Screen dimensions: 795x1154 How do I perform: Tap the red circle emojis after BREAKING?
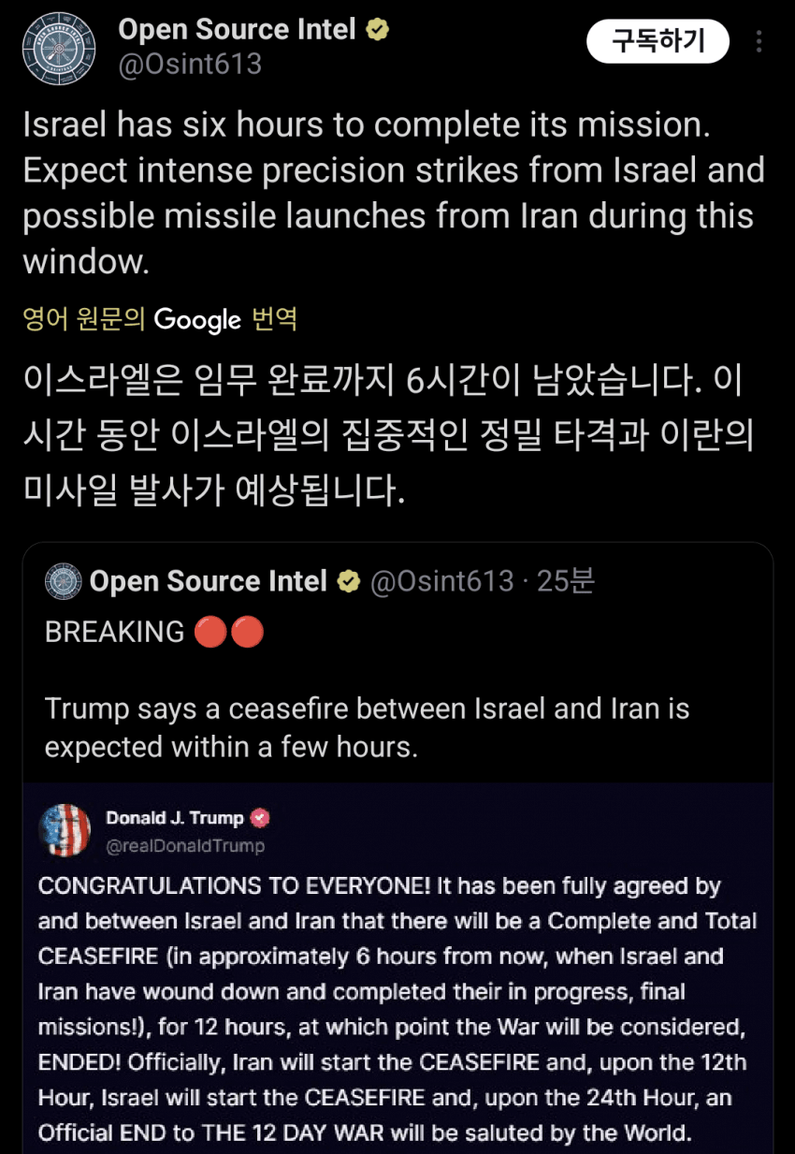coord(229,632)
